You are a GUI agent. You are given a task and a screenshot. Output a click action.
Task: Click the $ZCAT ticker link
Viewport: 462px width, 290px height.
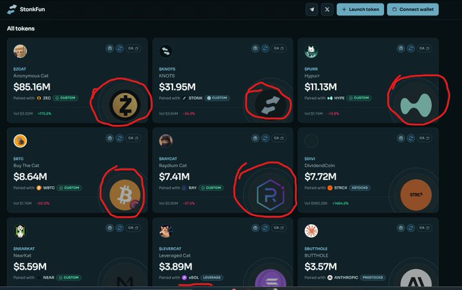[20, 69]
